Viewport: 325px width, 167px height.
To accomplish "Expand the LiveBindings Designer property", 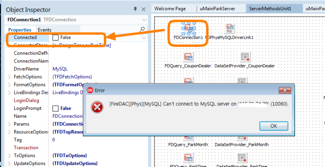I will (9, 92).
